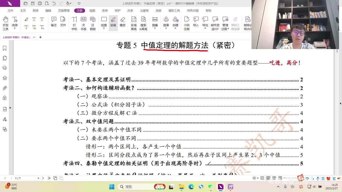Open Microsoft Edge from taskbar
This screenshot has width=342, height=192.
tap(191, 187)
